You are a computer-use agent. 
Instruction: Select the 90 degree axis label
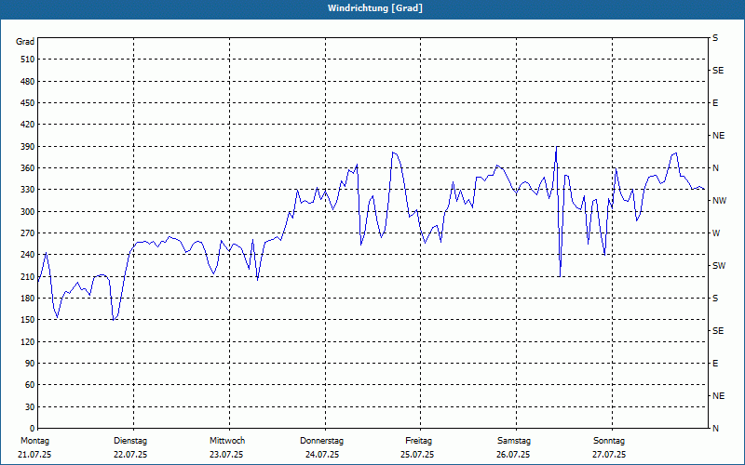click(x=30, y=363)
